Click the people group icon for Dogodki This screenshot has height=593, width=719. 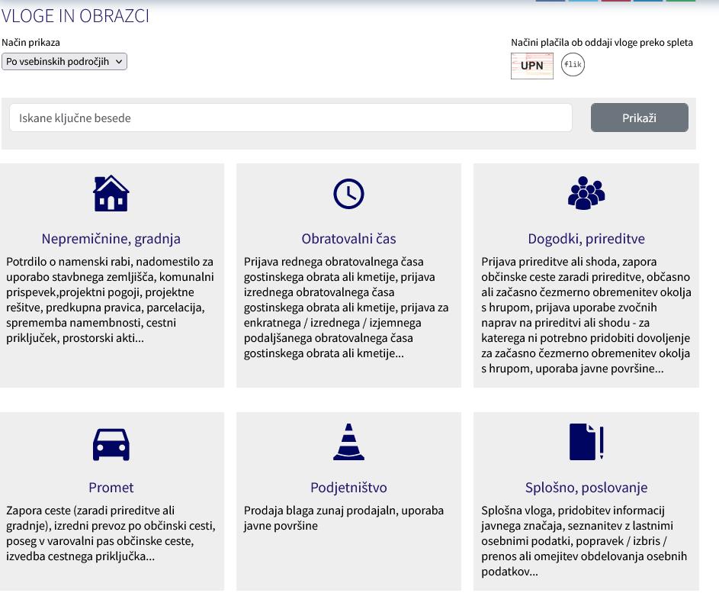[x=586, y=193]
